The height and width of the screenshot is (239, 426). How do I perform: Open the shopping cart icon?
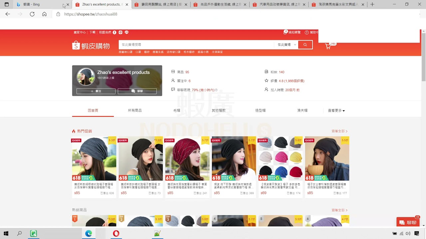pyautogui.click(x=328, y=46)
